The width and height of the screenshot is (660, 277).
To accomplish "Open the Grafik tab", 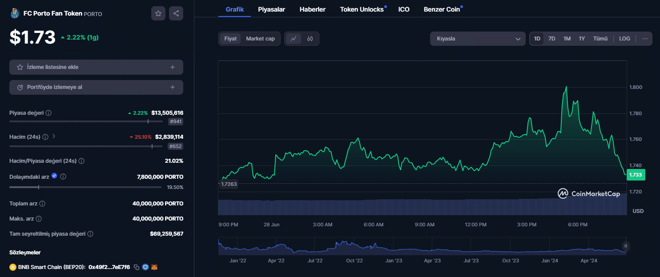I will tap(234, 9).
